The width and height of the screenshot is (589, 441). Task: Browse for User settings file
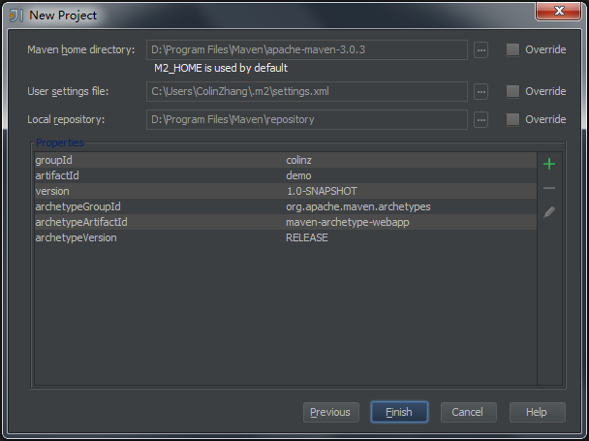tap(481, 92)
